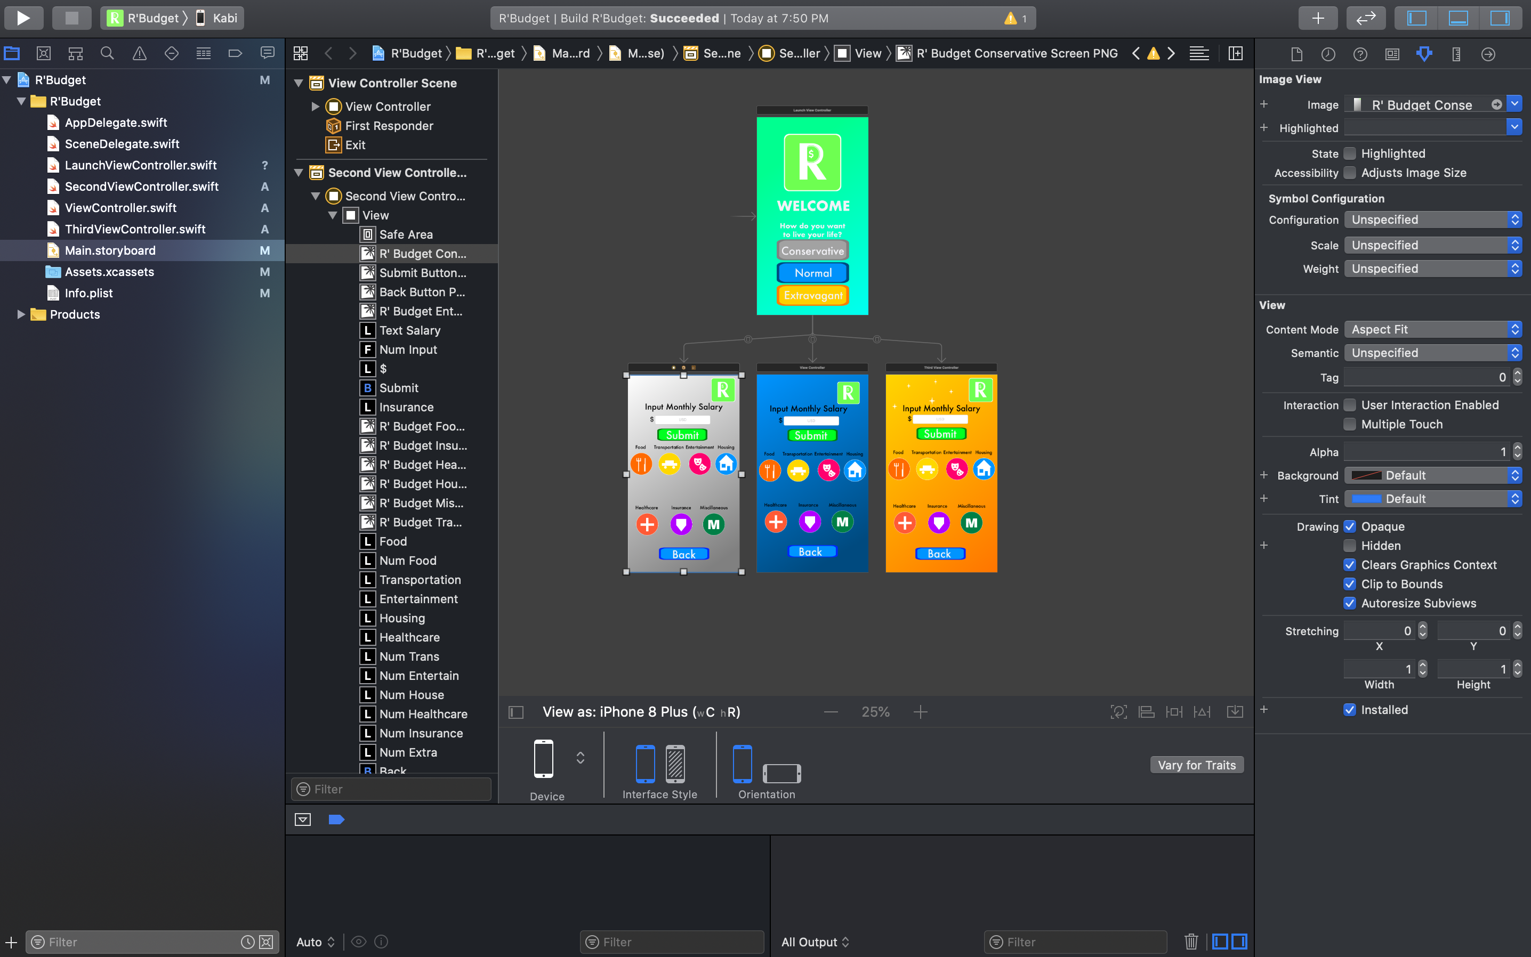The image size is (1531, 957).
Task: Clear the console with trash icon
Action: [1190, 941]
